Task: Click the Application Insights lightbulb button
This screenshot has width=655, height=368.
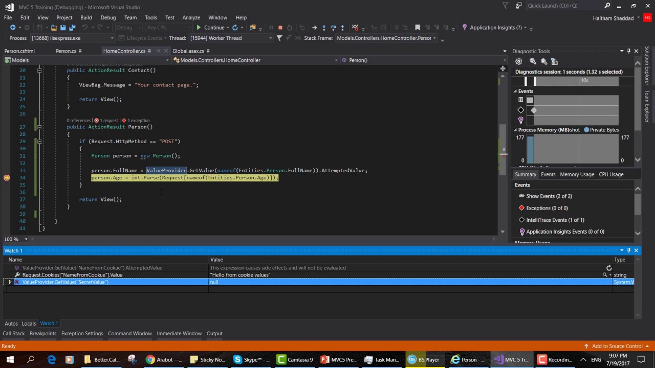Action: pos(492,28)
